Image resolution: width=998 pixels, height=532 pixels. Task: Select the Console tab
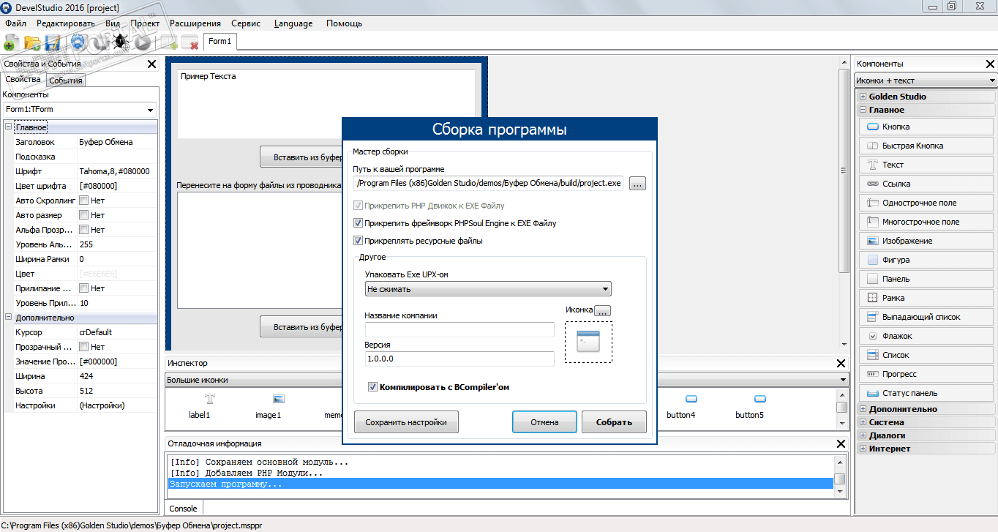(184, 509)
